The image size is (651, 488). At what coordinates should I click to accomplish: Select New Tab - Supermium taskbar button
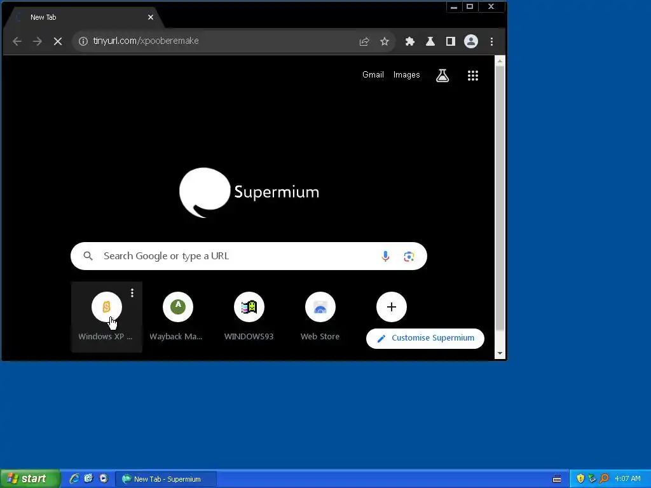click(x=166, y=479)
